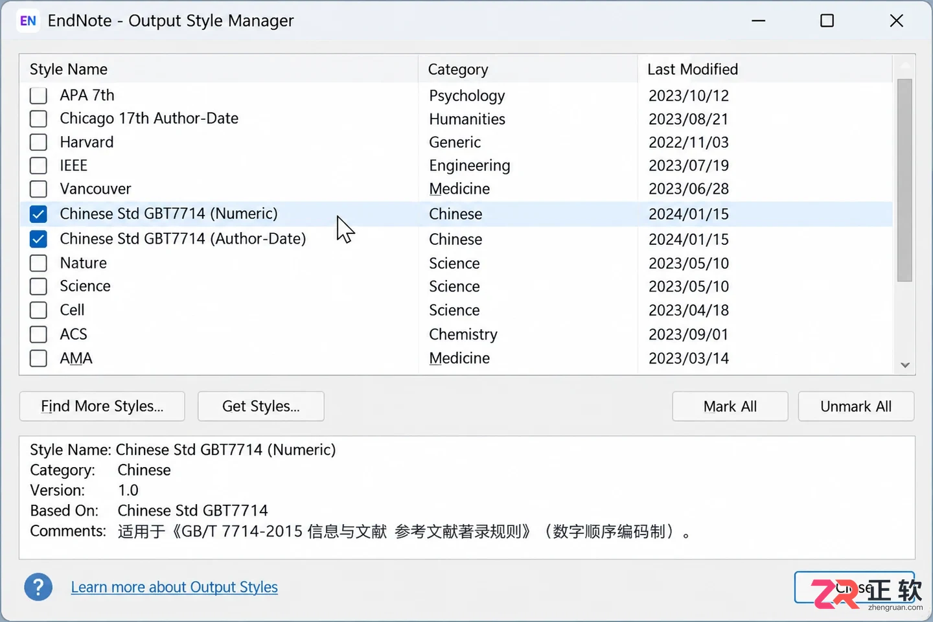Click the Get Styles button
Screen dimensions: 933x622
[x=261, y=406]
